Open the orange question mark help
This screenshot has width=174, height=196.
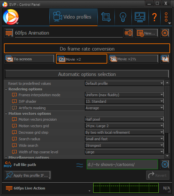pos(154,17)
